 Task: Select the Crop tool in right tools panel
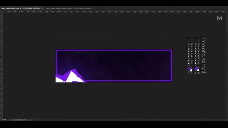pyautogui.click(x=196, y=46)
